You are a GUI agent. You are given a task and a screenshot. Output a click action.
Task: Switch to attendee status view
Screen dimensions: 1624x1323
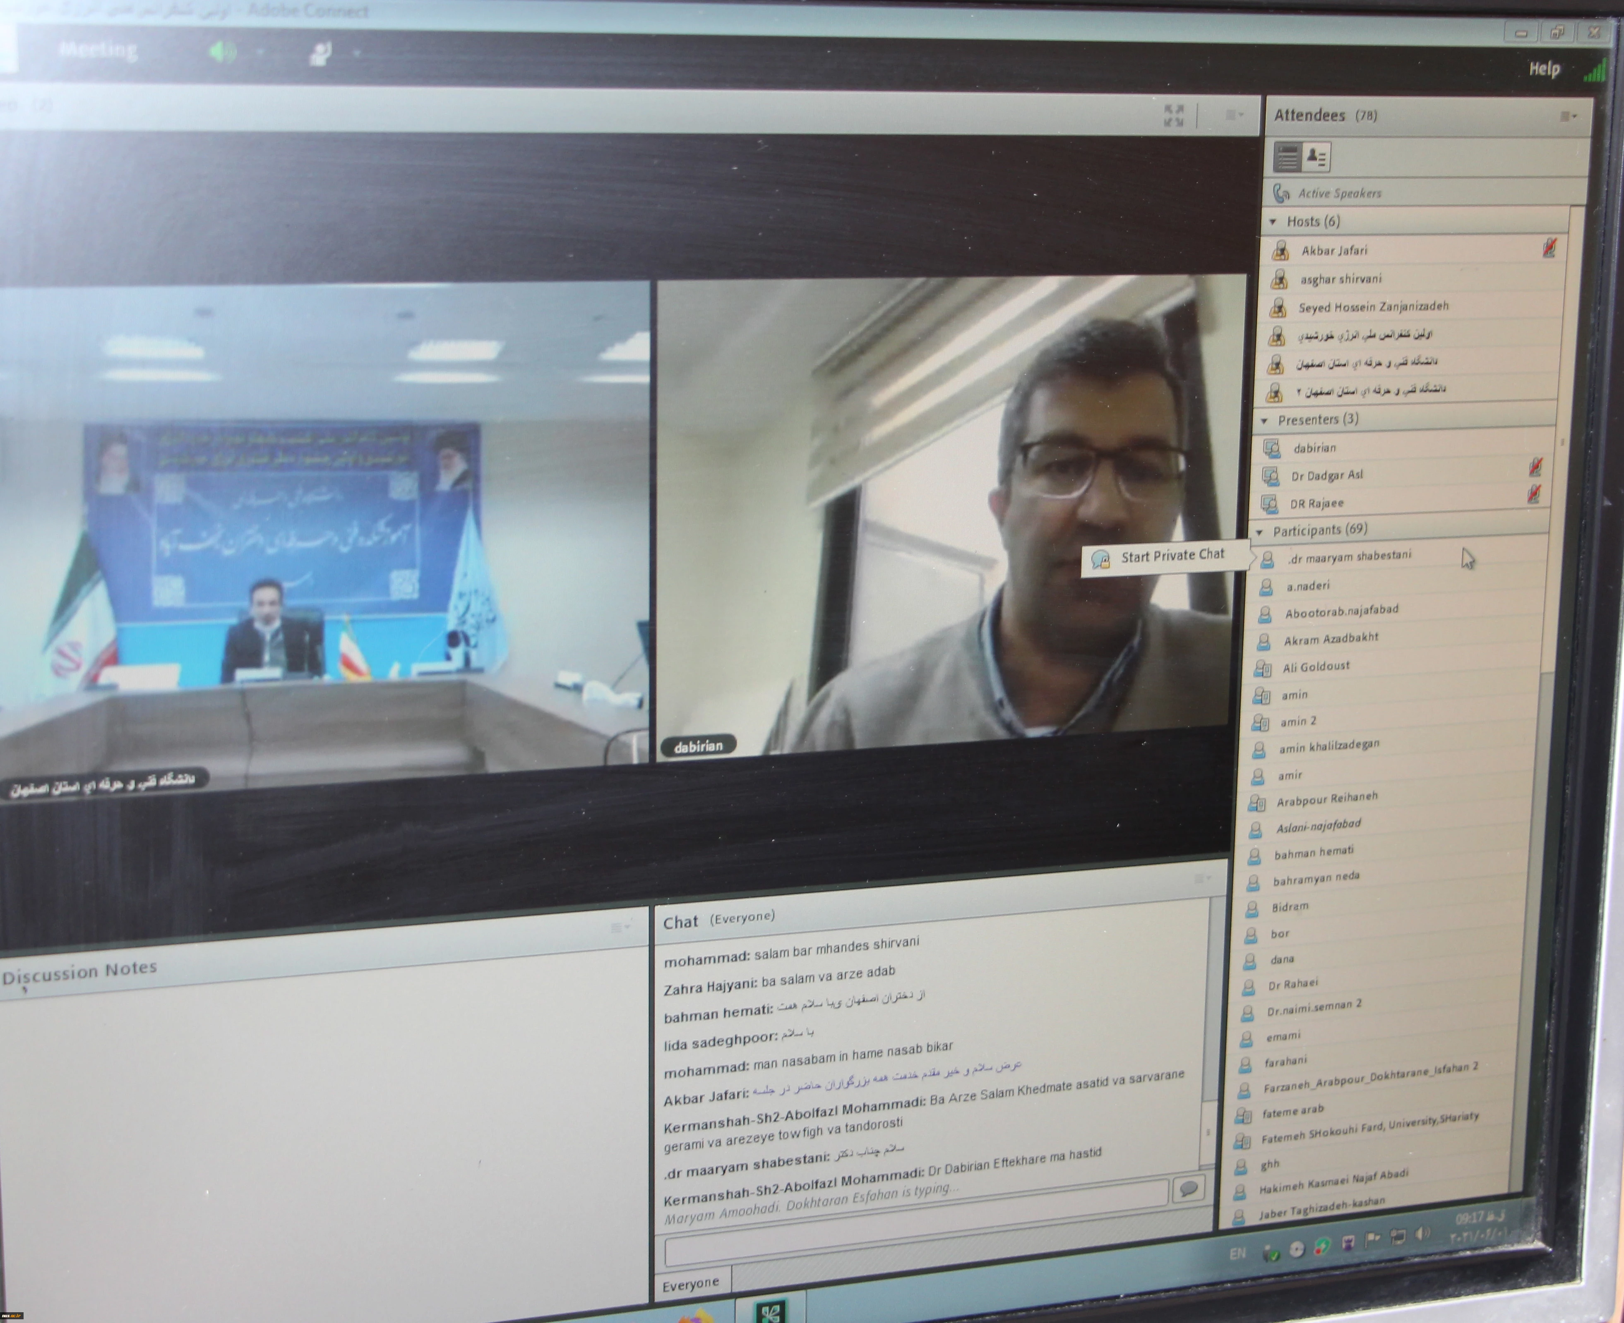1317,157
